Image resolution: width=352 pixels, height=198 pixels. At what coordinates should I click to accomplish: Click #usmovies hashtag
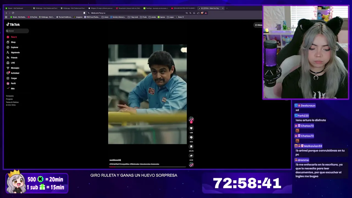click(x=155, y=164)
